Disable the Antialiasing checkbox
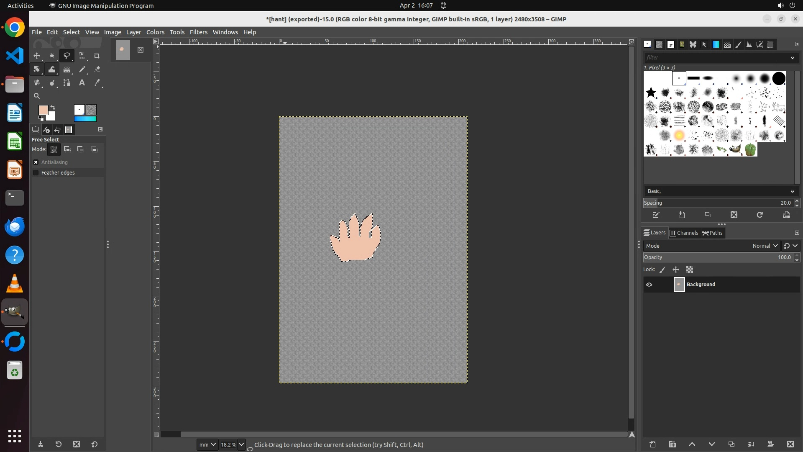The image size is (803, 452). pos(36,162)
